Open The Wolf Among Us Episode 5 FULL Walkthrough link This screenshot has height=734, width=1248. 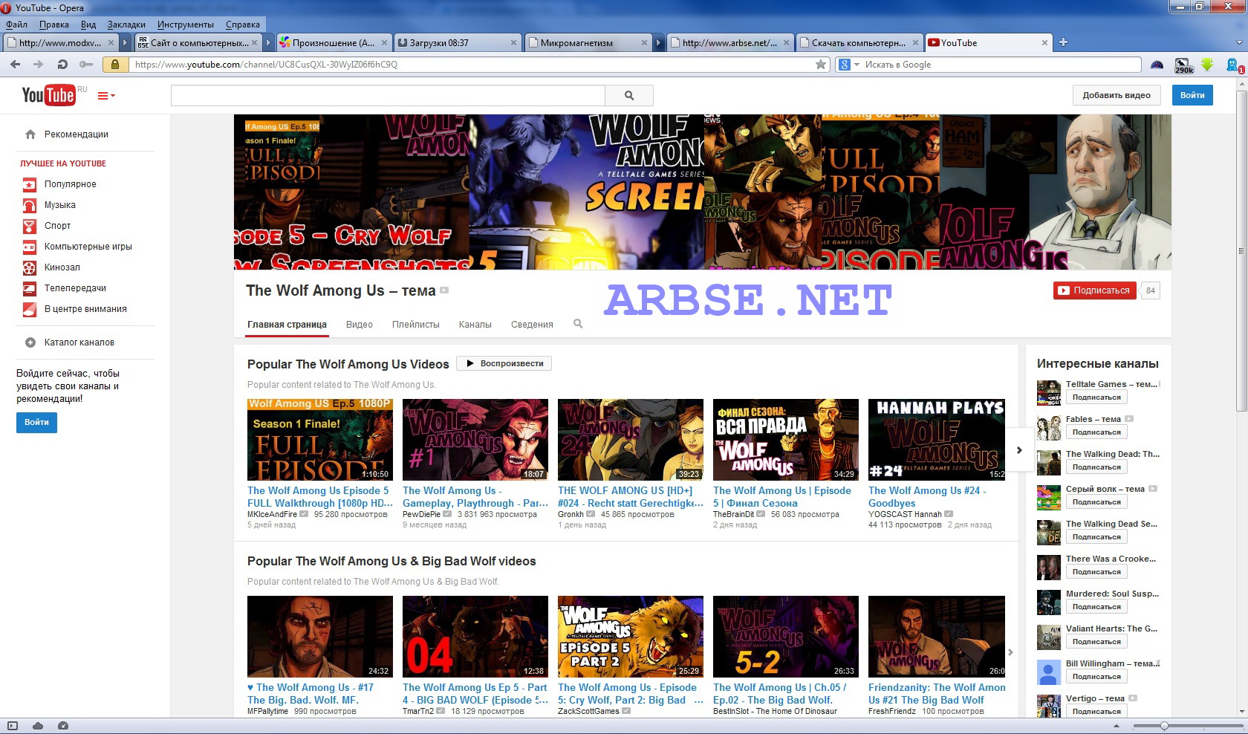tap(319, 497)
